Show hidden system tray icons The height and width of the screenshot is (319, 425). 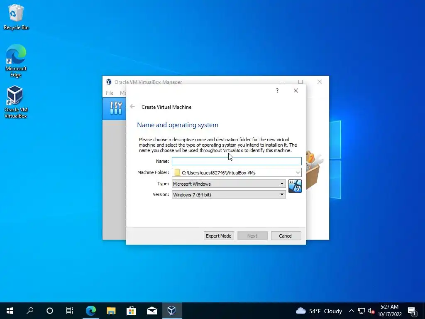click(351, 311)
